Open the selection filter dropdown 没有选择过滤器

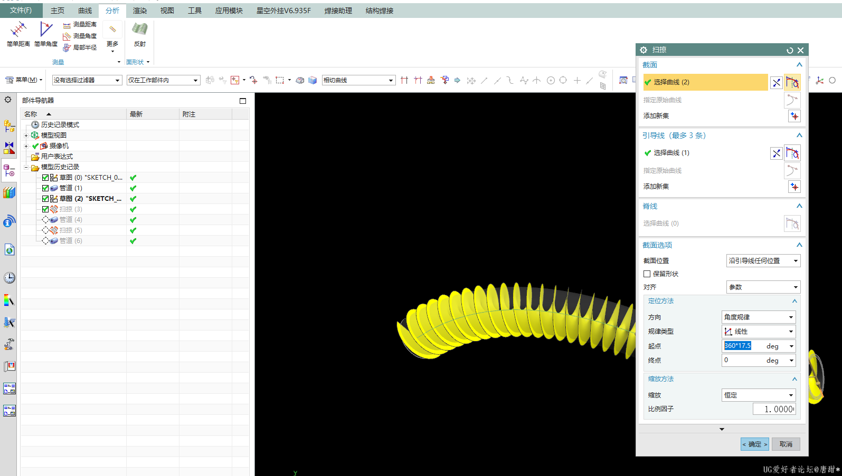[87, 80]
